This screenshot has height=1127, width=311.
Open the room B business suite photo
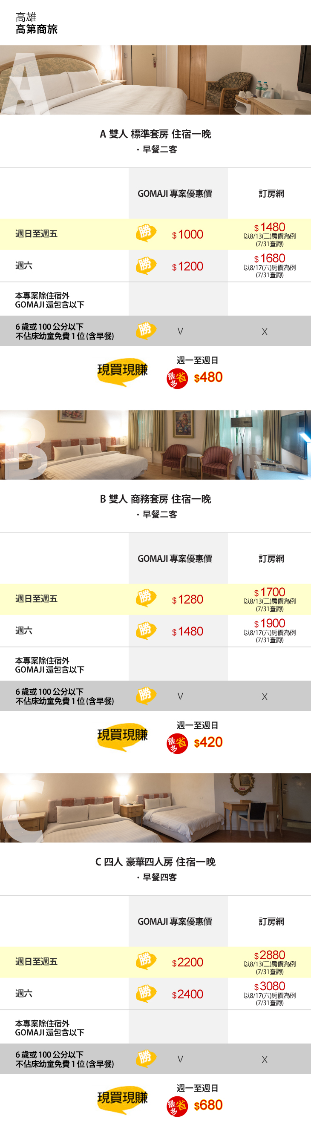[155, 445]
